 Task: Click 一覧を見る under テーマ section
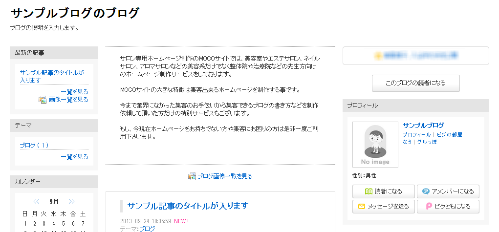point(74,157)
